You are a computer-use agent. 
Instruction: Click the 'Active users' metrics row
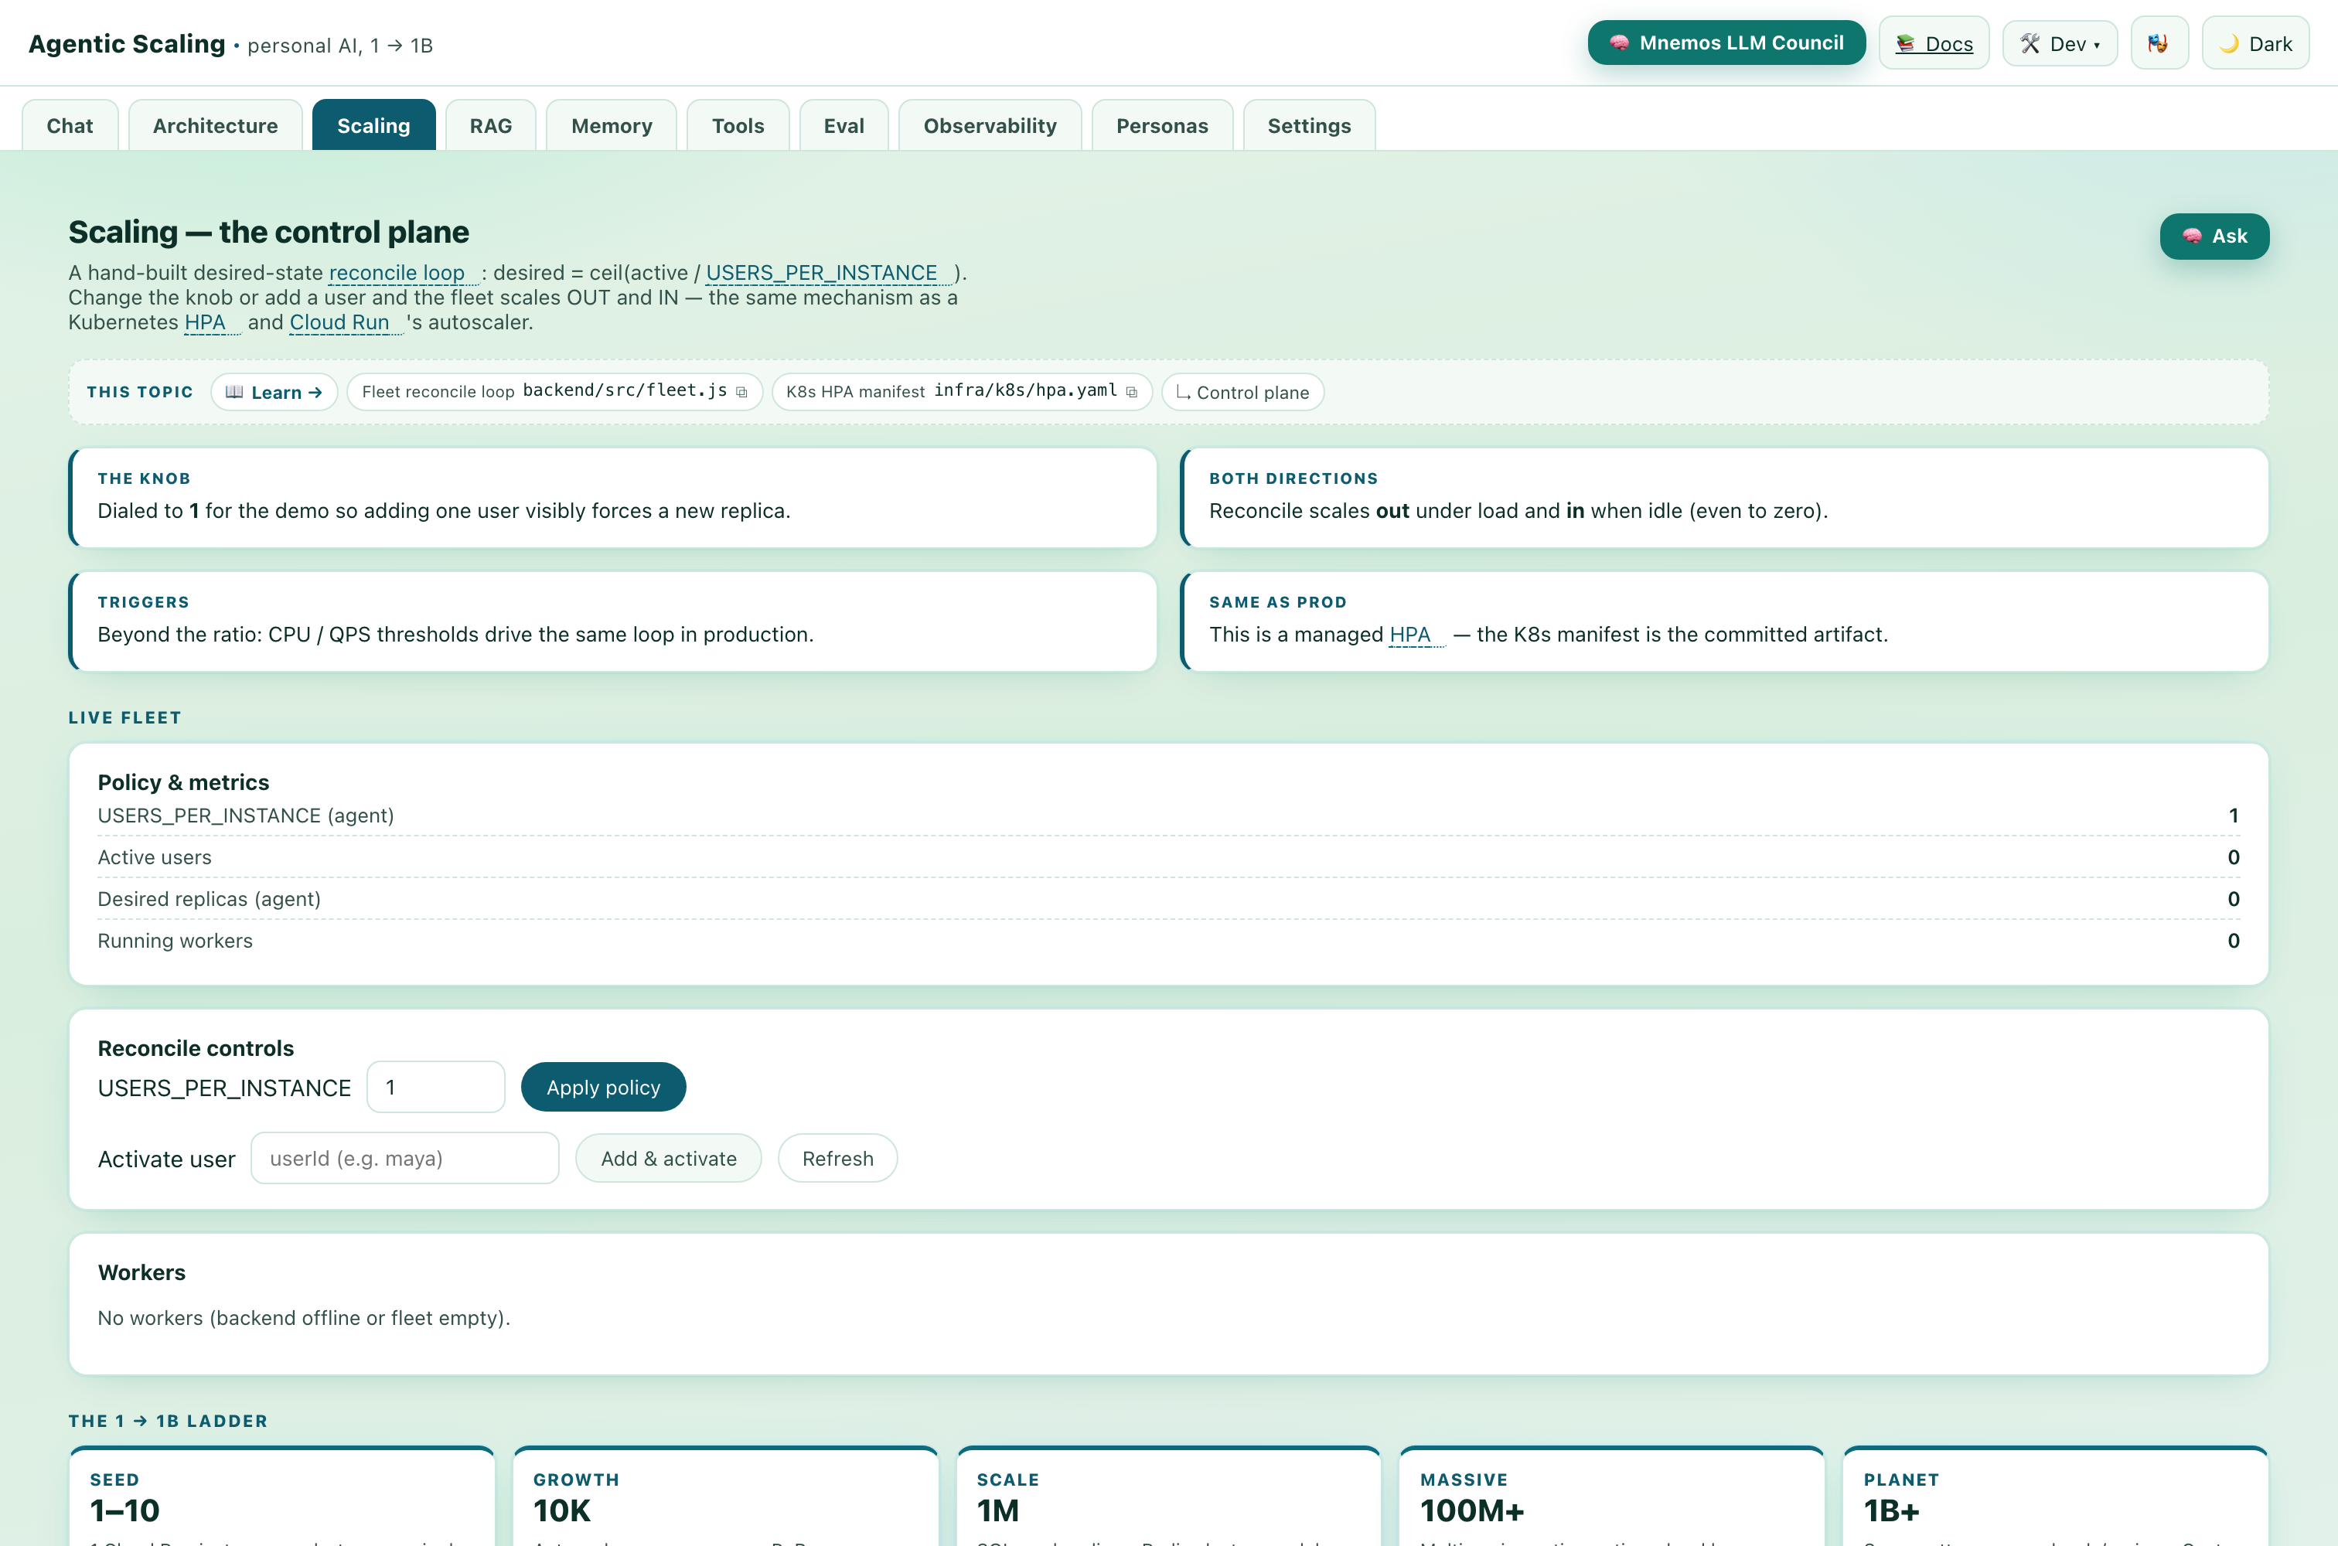(1168, 858)
